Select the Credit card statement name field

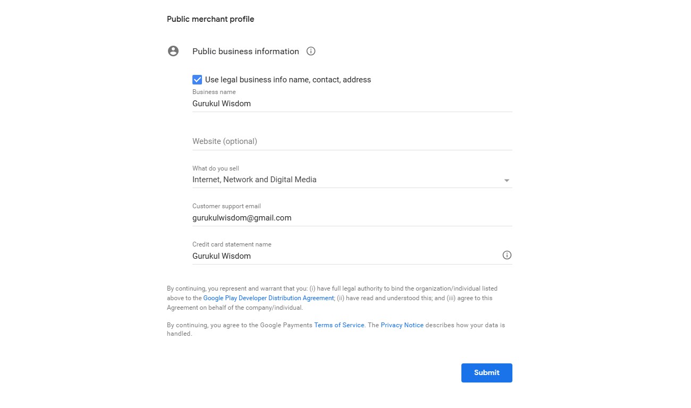[345, 256]
